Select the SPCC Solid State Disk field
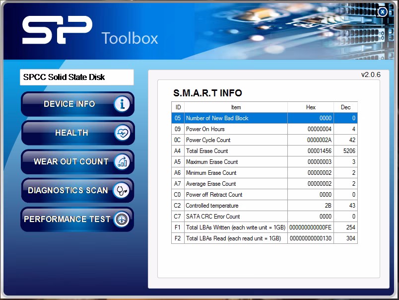Viewport: 399px width, 300px height. 76,77
